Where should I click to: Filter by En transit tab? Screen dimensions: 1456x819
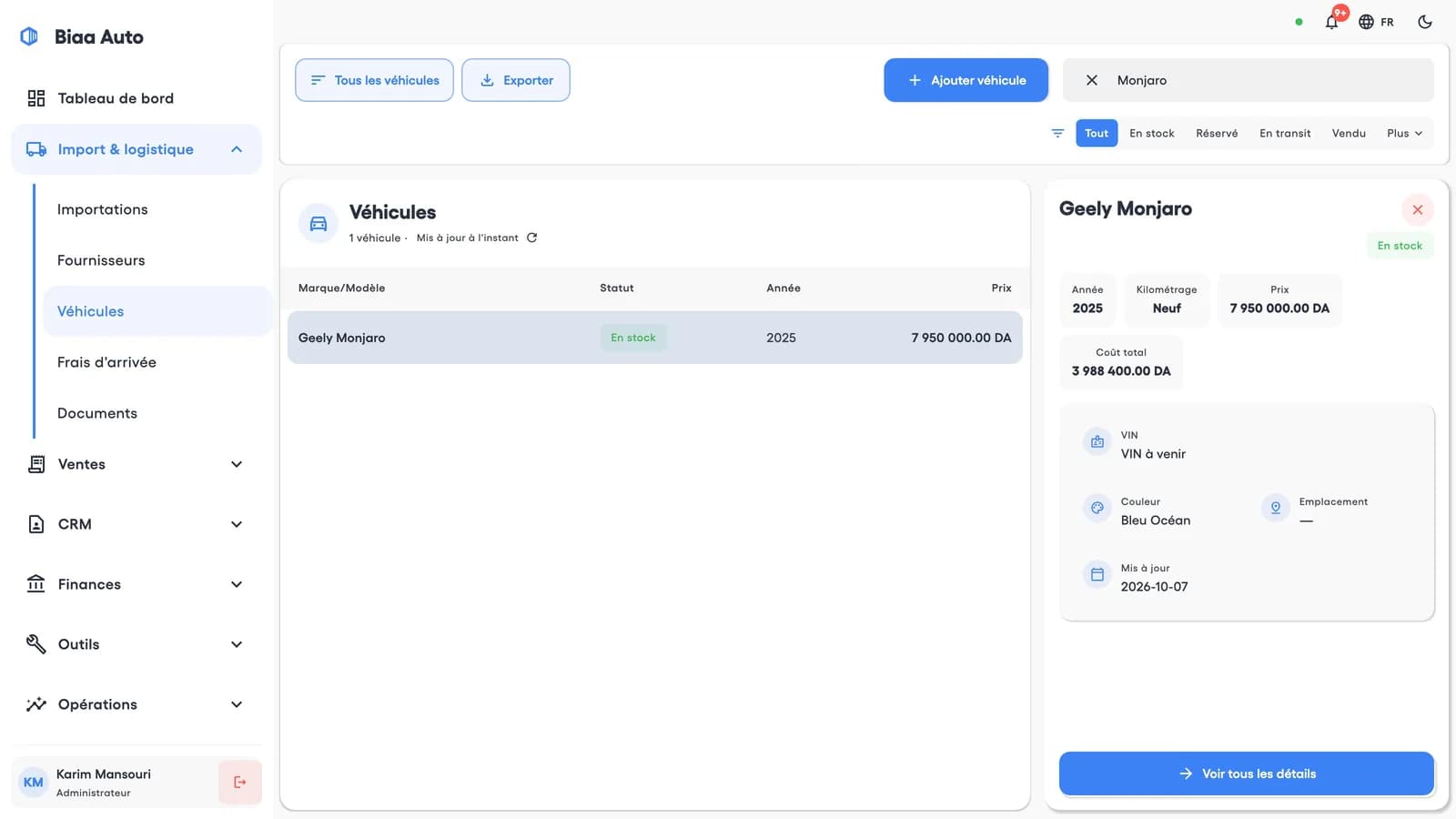click(1285, 133)
